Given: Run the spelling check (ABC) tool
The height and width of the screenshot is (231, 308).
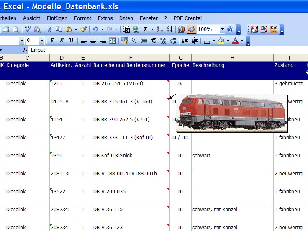Looking at the screenshot, I should point(28,29).
